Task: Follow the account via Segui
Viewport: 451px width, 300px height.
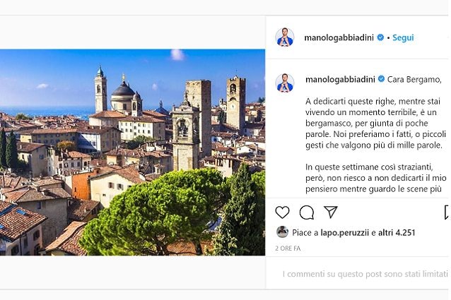Action: tap(403, 37)
